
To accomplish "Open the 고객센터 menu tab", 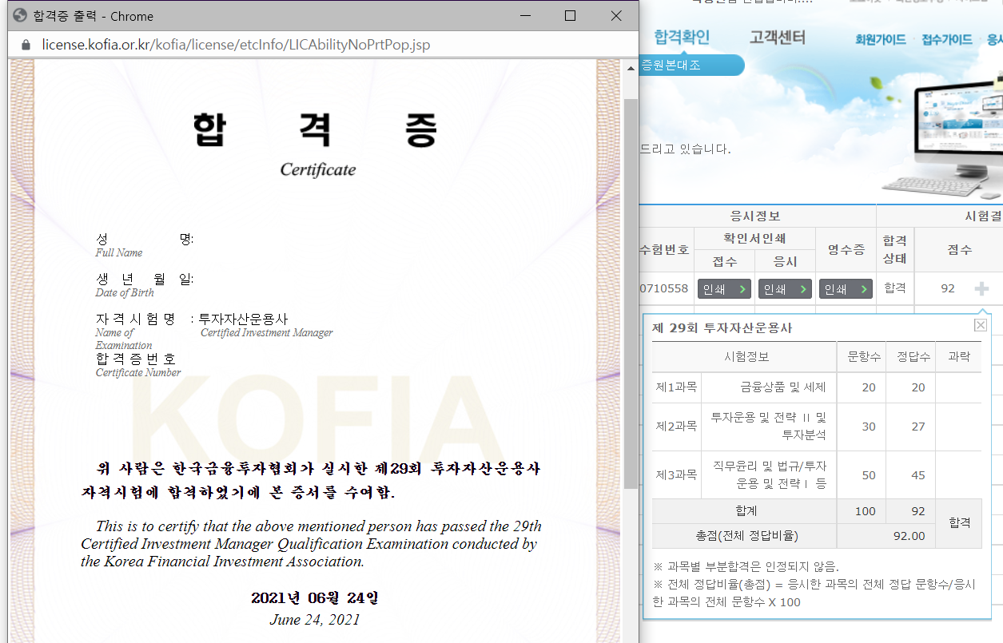I will (x=777, y=37).
